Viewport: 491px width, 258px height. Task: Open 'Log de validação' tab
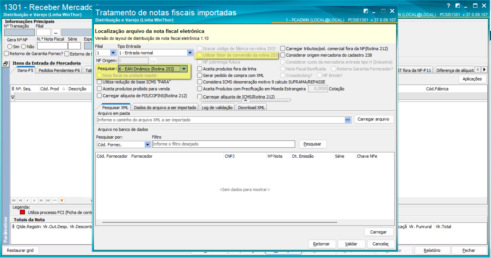(217, 107)
